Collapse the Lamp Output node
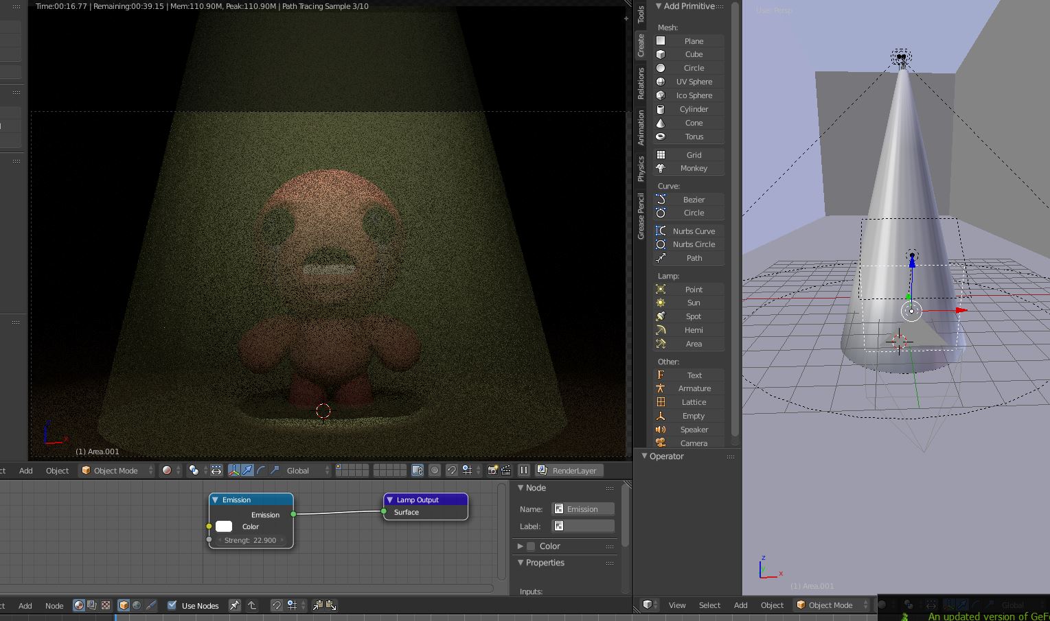 pos(390,500)
